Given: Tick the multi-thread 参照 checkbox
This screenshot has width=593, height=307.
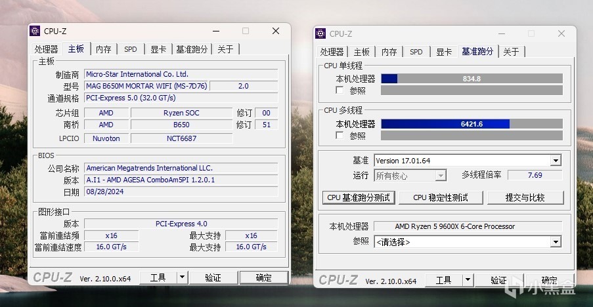Looking at the screenshot, I should [340, 135].
